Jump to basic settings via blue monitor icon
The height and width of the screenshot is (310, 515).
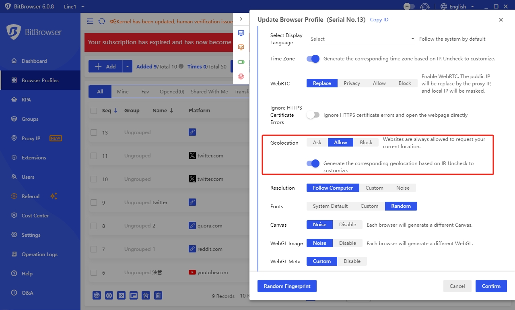tap(241, 33)
